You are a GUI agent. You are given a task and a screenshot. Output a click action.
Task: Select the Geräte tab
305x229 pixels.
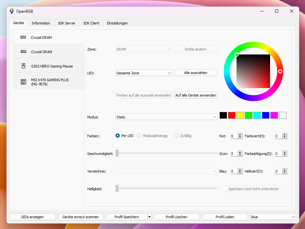pyautogui.click(x=19, y=23)
